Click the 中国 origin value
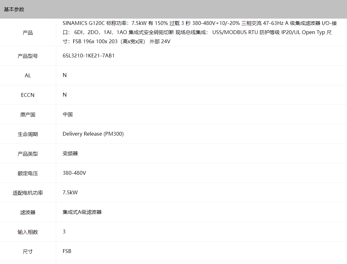The height and width of the screenshot is (264, 347). coord(68,114)
